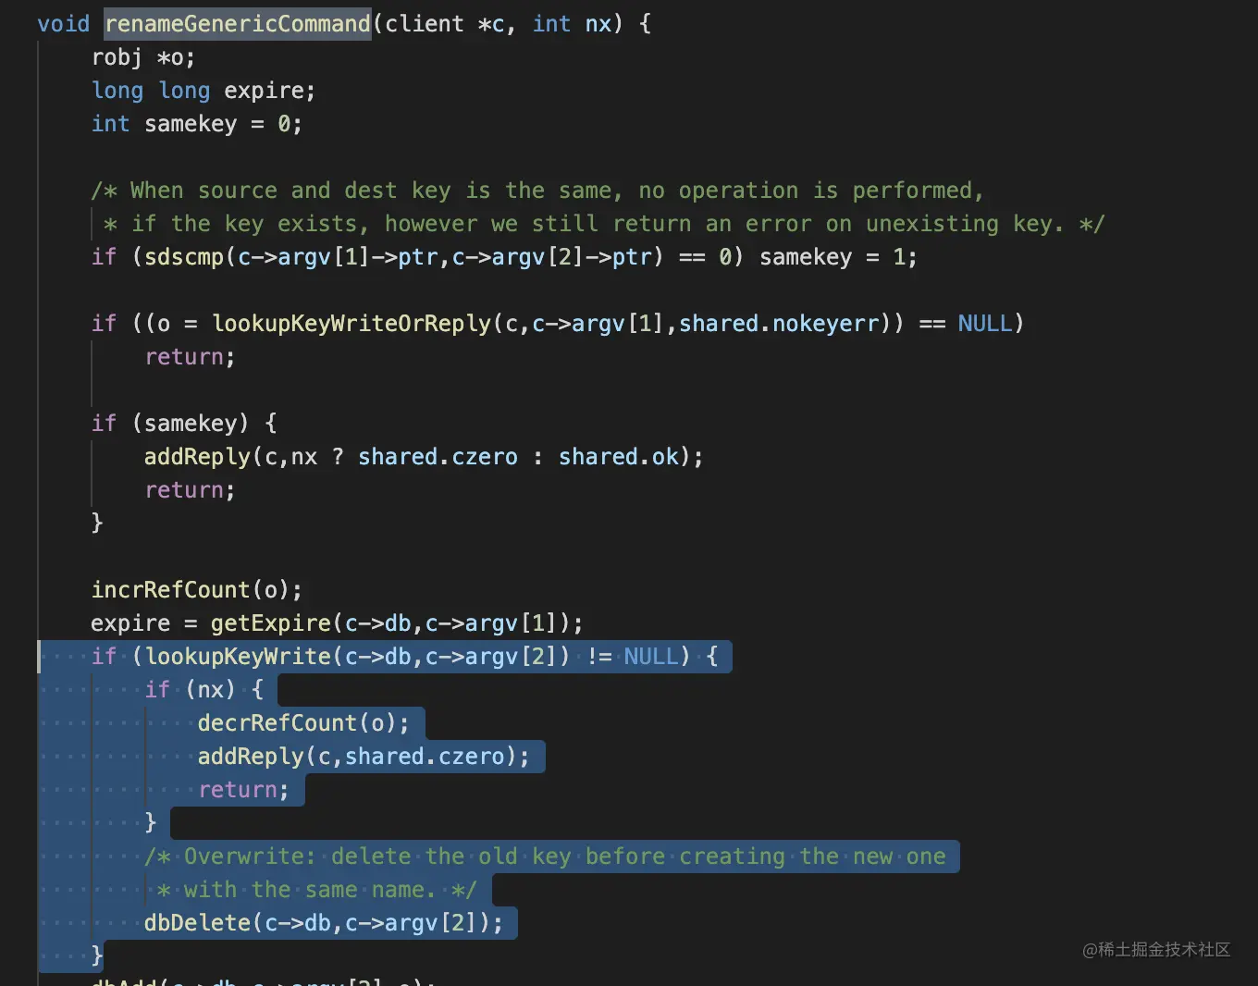This screenshot has height=986, width=1258.
Task: Click the 'long long expire;' line
Action: [x=203, y=91]
